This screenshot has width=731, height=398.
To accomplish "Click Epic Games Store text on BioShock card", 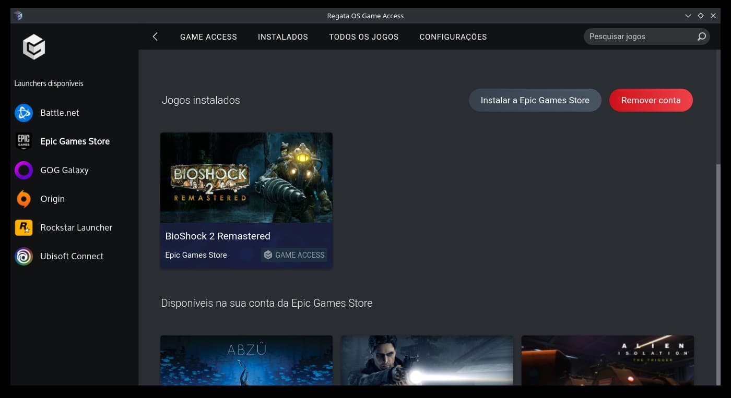I will coord(196,255).
